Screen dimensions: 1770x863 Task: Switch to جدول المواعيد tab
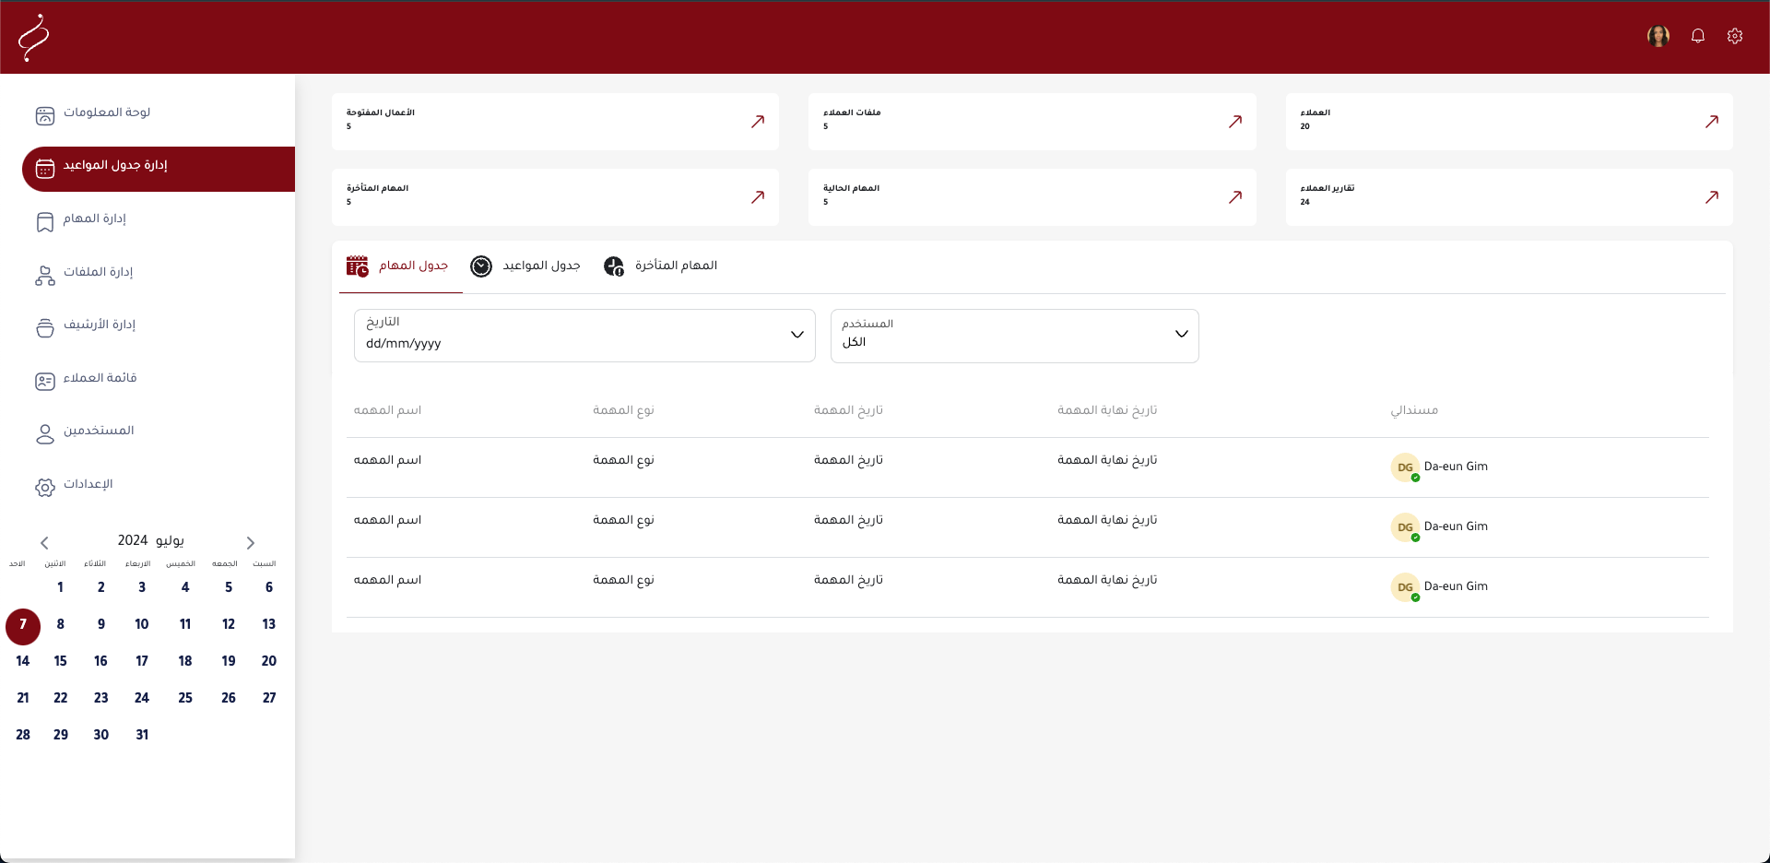(525, 266)
